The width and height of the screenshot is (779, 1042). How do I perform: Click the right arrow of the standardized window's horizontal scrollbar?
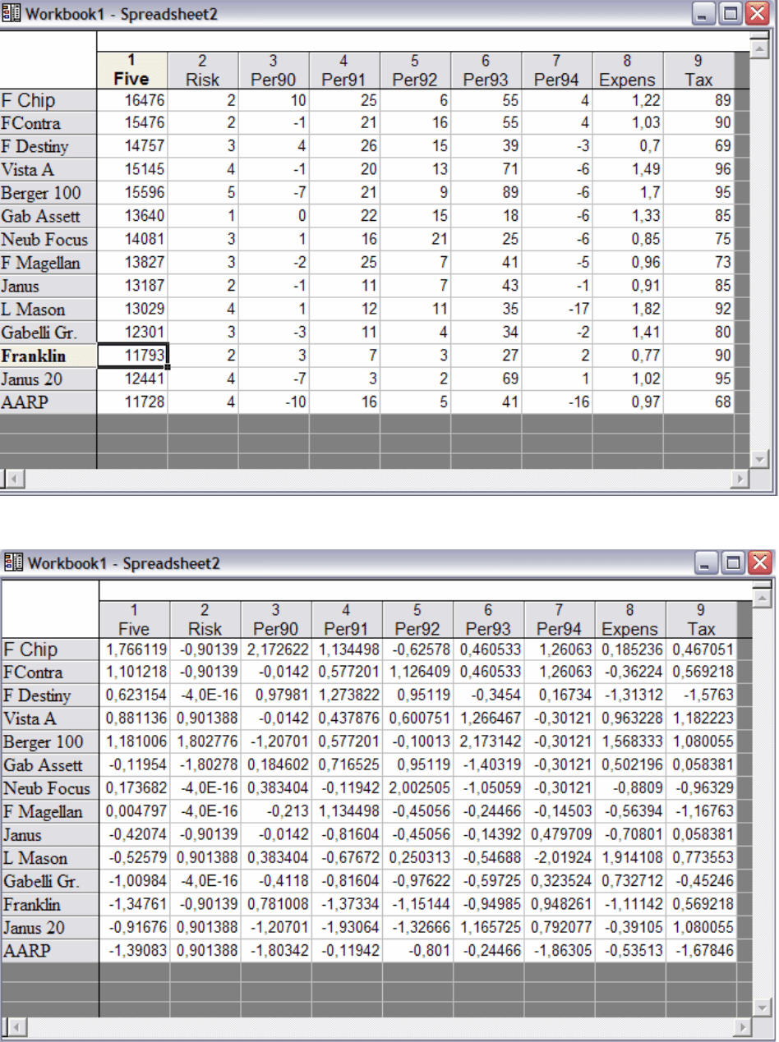tap(744, 1027)
